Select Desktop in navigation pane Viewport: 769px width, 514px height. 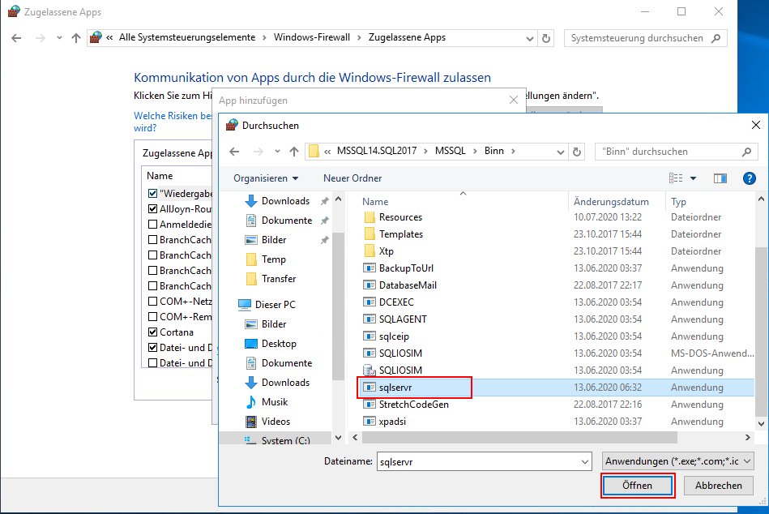[x=279, y=344]
